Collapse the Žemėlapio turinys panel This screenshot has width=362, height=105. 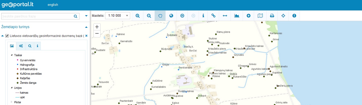tap(86, 27)
